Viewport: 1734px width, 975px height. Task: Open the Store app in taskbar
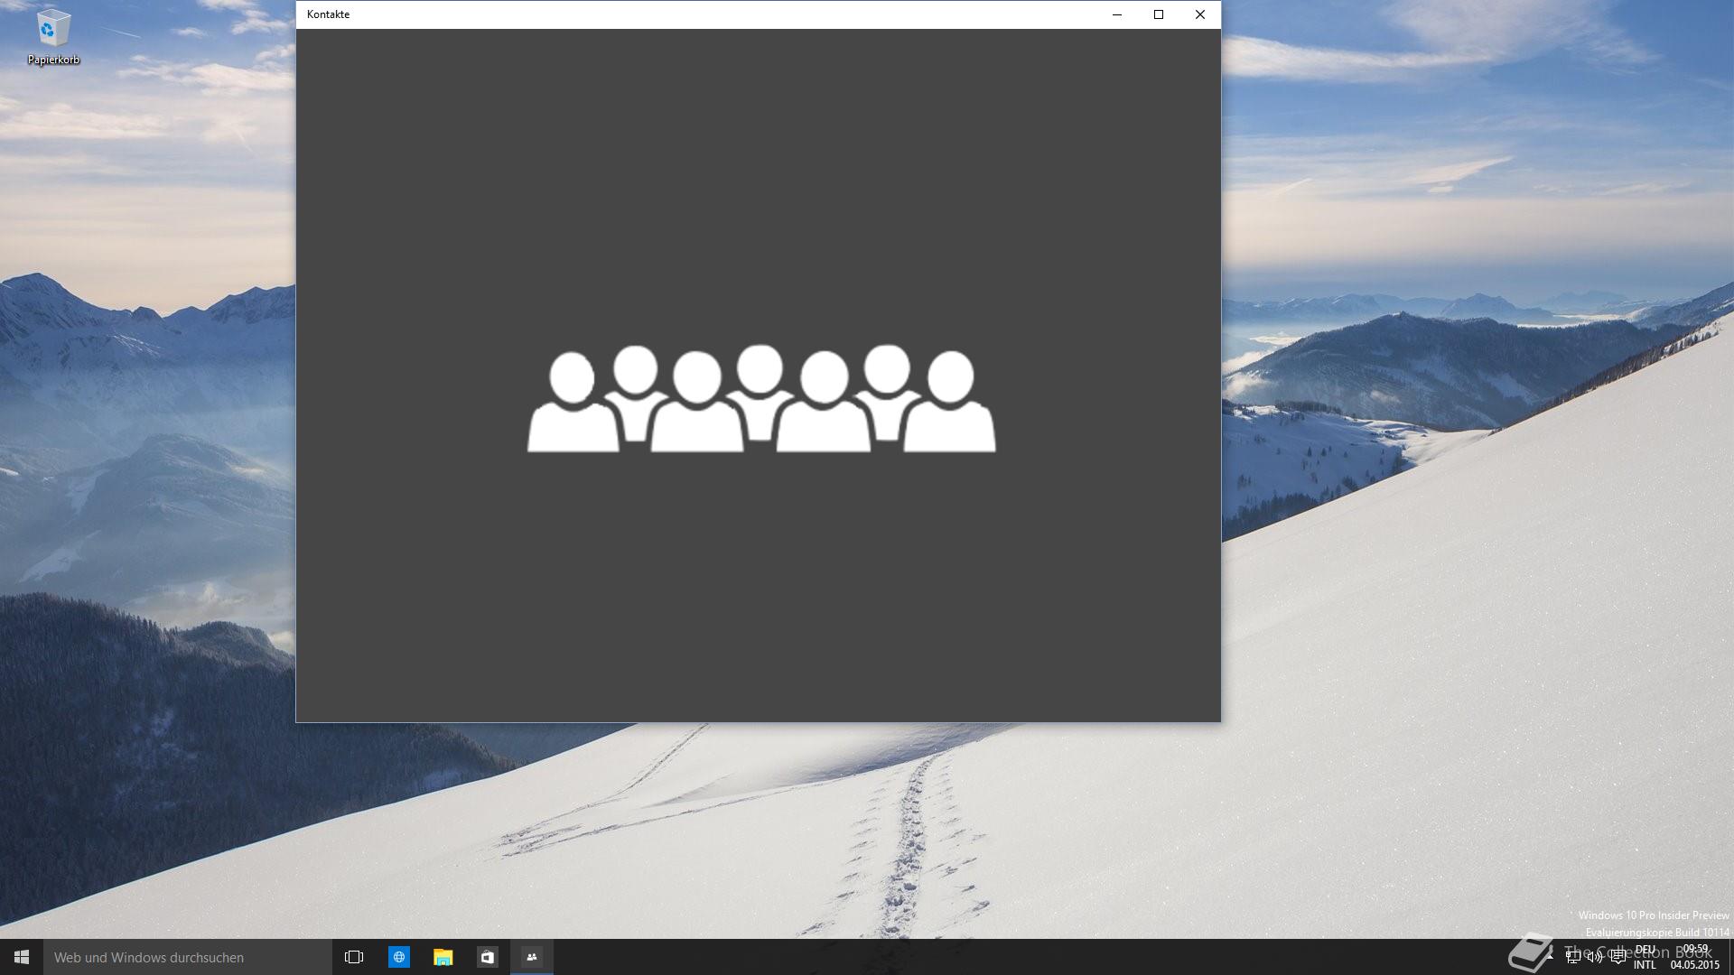pos(487,957)
